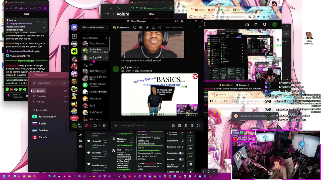The width and height of the screenshot is (321, 180).
Task: Open the GIF picker in Discord
Action: pyautogui.click(x=180, y=125)
